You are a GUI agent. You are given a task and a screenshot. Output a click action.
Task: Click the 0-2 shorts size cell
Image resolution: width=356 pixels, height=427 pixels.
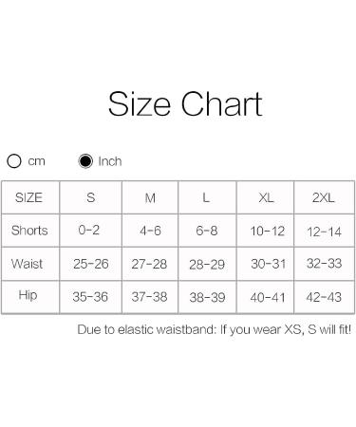91,231
